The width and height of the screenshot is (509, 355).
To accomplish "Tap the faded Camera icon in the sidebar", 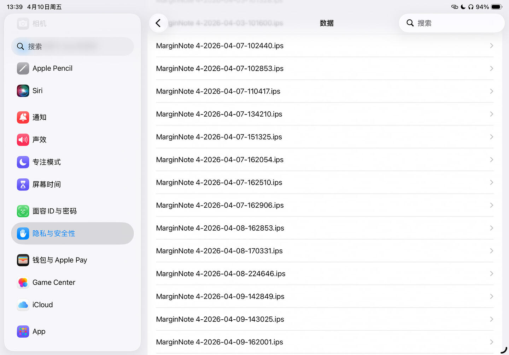I will [23, 24].
